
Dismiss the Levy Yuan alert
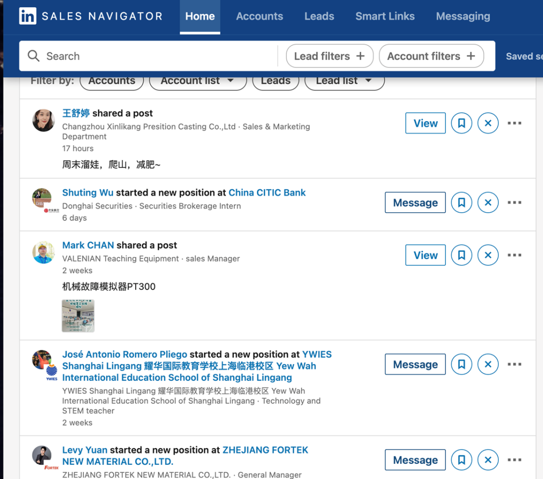click(488, 459)
